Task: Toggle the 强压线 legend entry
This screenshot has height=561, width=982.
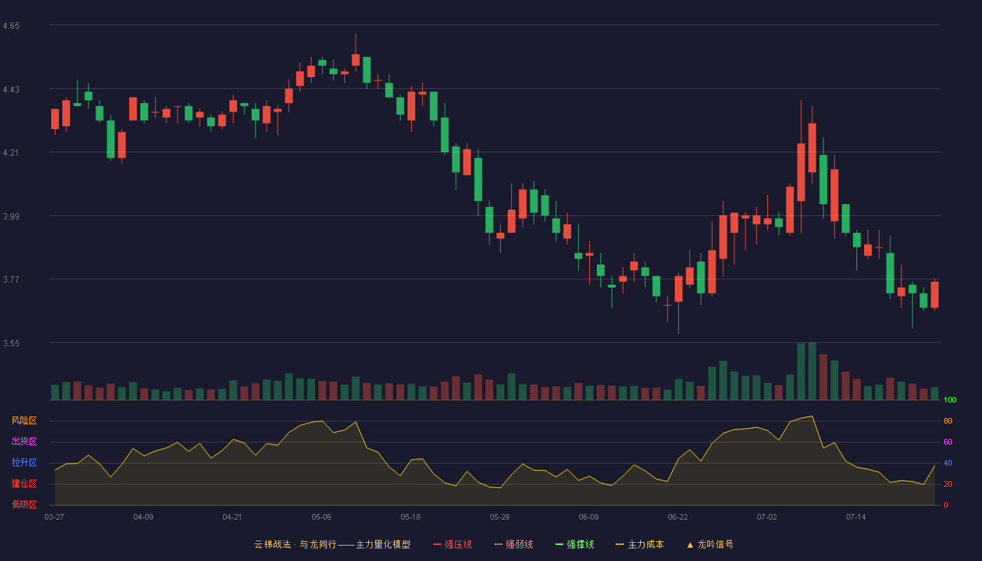Action: click(452, 544)
